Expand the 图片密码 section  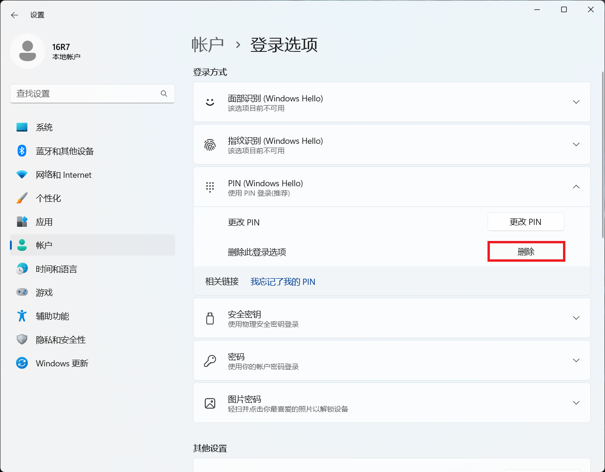[576, 403]
